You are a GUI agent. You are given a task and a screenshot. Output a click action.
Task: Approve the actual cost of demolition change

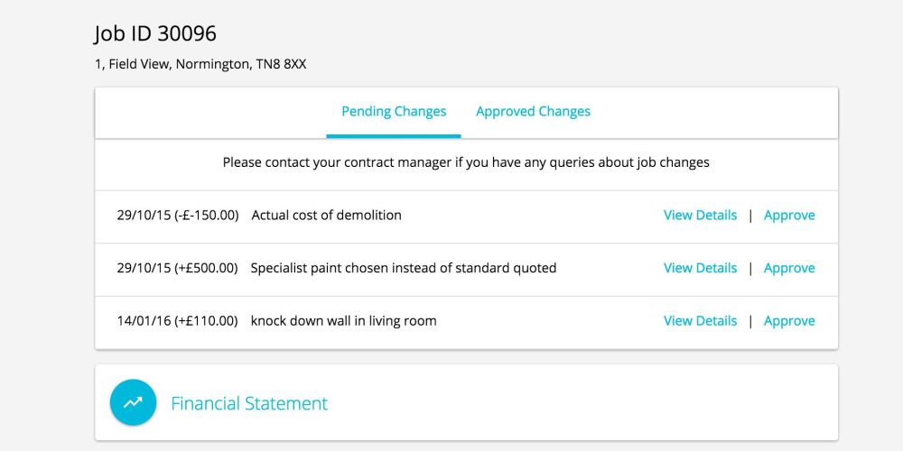789,216
